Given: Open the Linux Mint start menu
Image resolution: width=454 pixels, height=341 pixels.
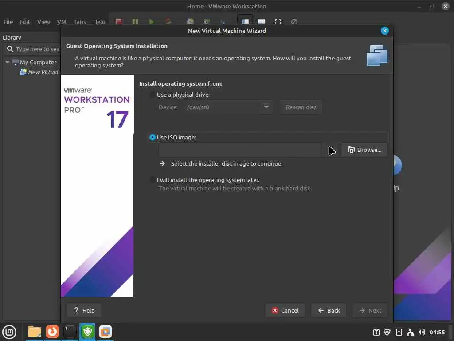Looking at the screenshot, I should 9,332.
